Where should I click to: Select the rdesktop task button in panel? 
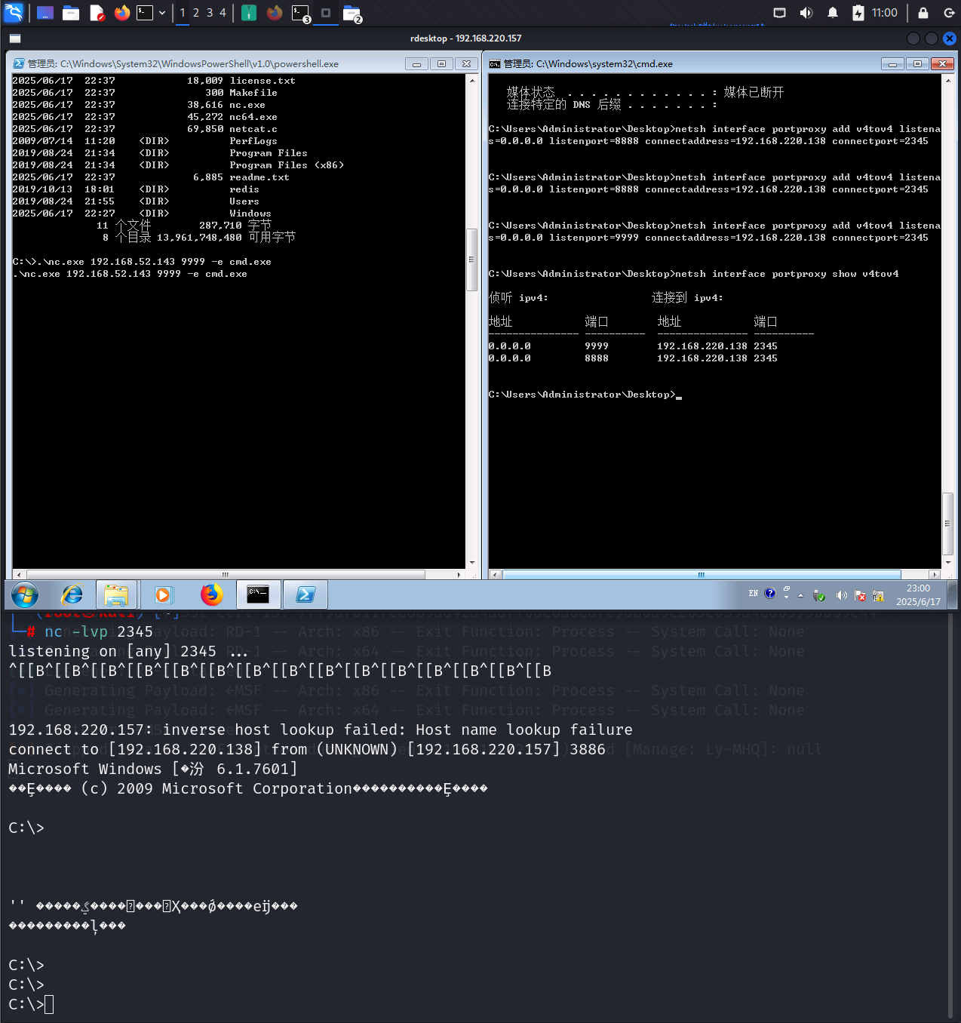click(x=326, y=13)
